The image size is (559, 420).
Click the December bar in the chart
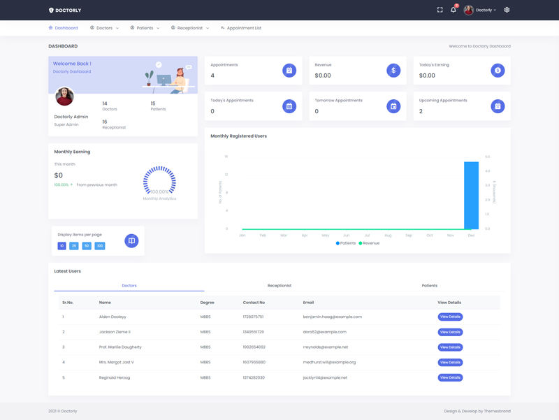click(x=472, y=196)
